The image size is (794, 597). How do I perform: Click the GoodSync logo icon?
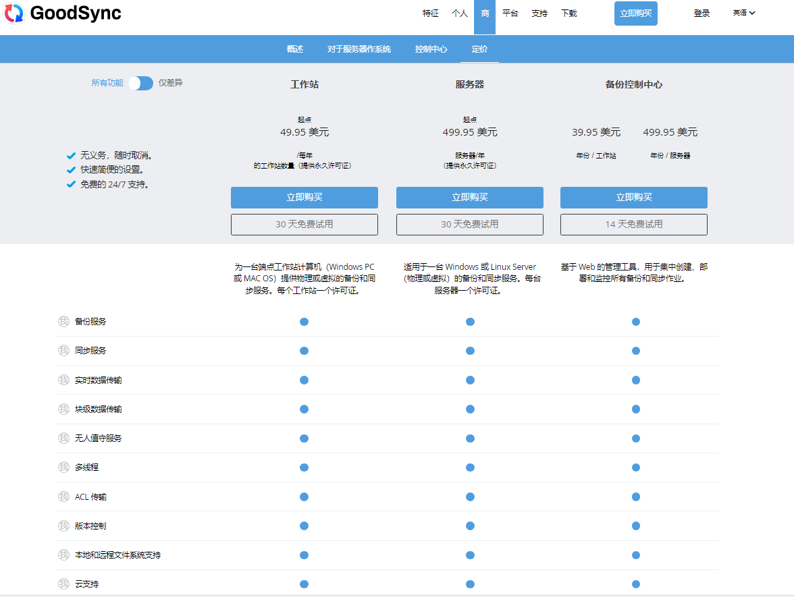pyautogui.click(x=14, y=13)
